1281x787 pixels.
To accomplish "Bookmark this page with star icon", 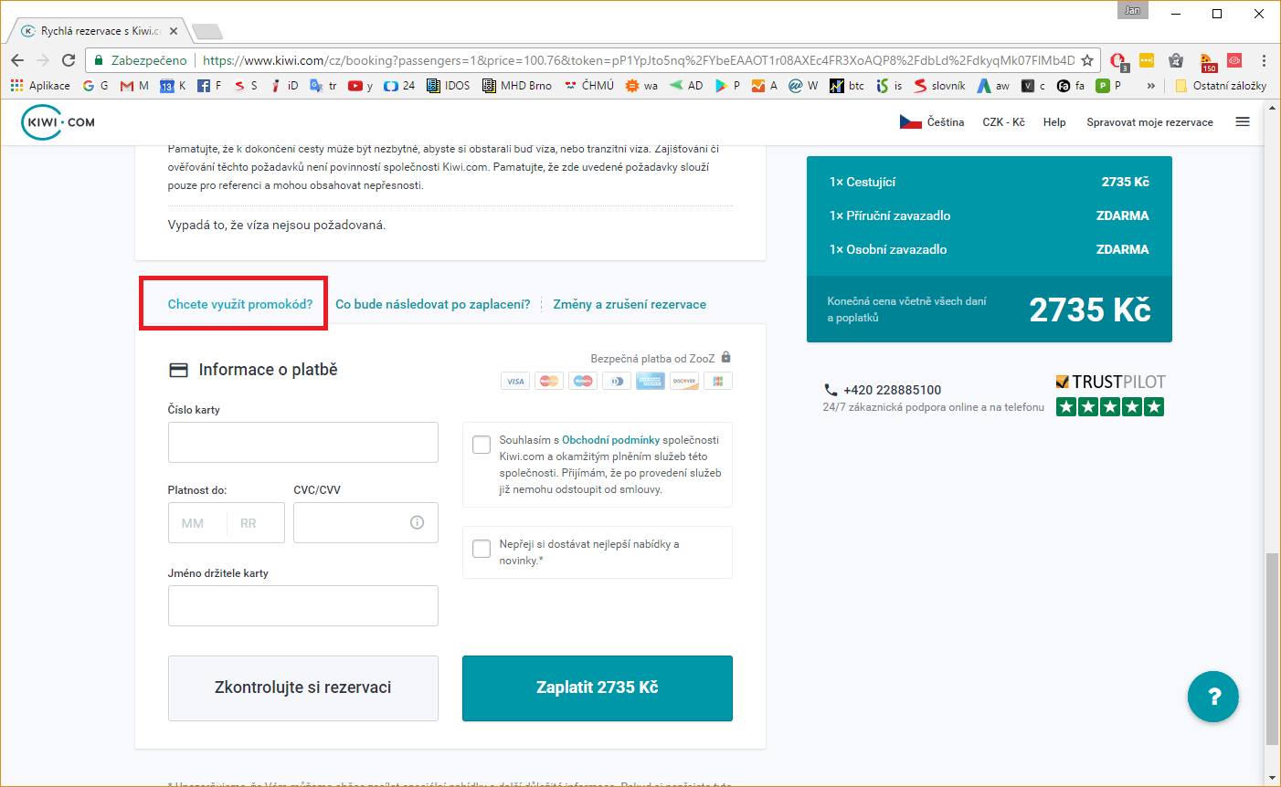I will (1087, 60).
